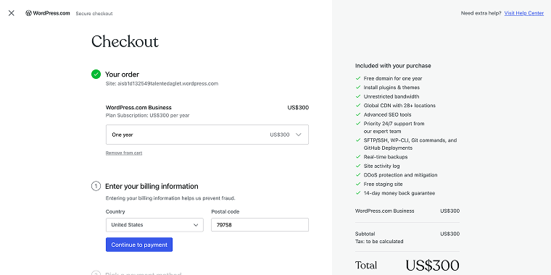This screenshot has width=551, height=275.
Task: Select the Your order section heading
Action: pos(122,75)
